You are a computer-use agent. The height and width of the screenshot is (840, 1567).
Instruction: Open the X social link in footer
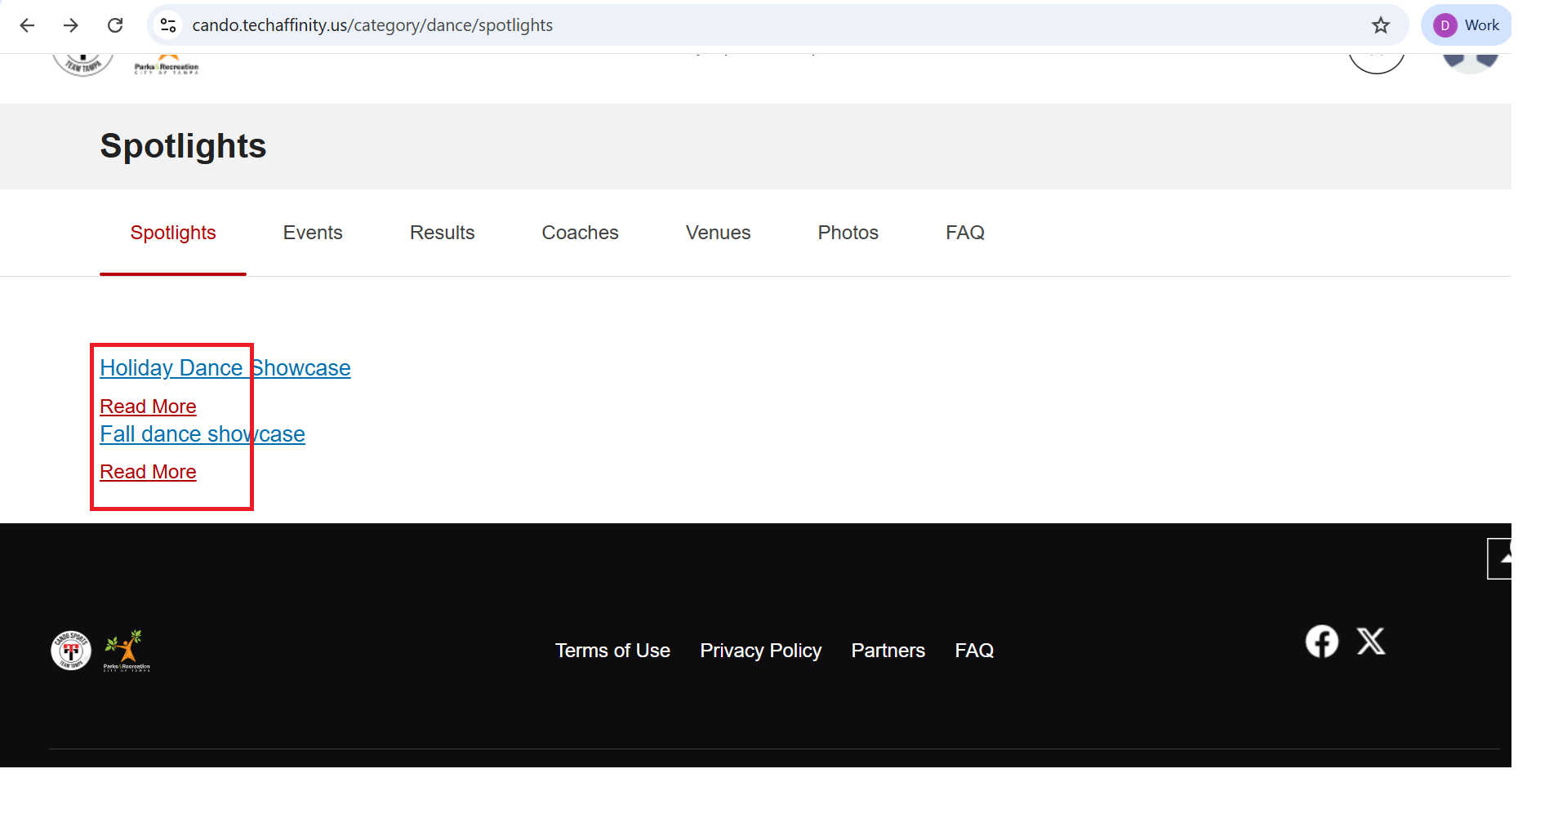(x=1370, y=642)
